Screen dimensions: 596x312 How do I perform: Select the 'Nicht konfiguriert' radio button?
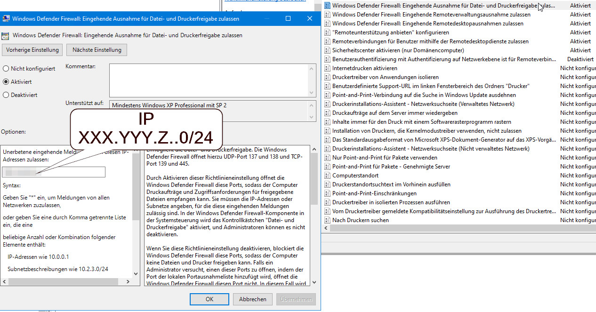click(x=6, y=69)
